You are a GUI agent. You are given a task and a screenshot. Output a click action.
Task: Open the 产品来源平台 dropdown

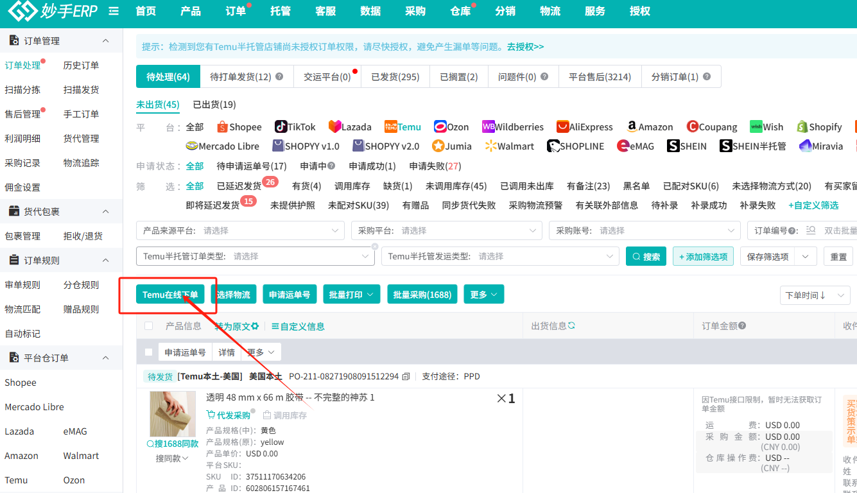240,230
